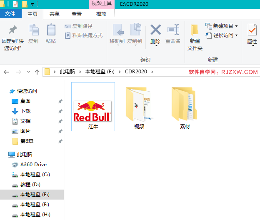
Task: Click the Rename (重命名) icon
Action: (173, 30)
